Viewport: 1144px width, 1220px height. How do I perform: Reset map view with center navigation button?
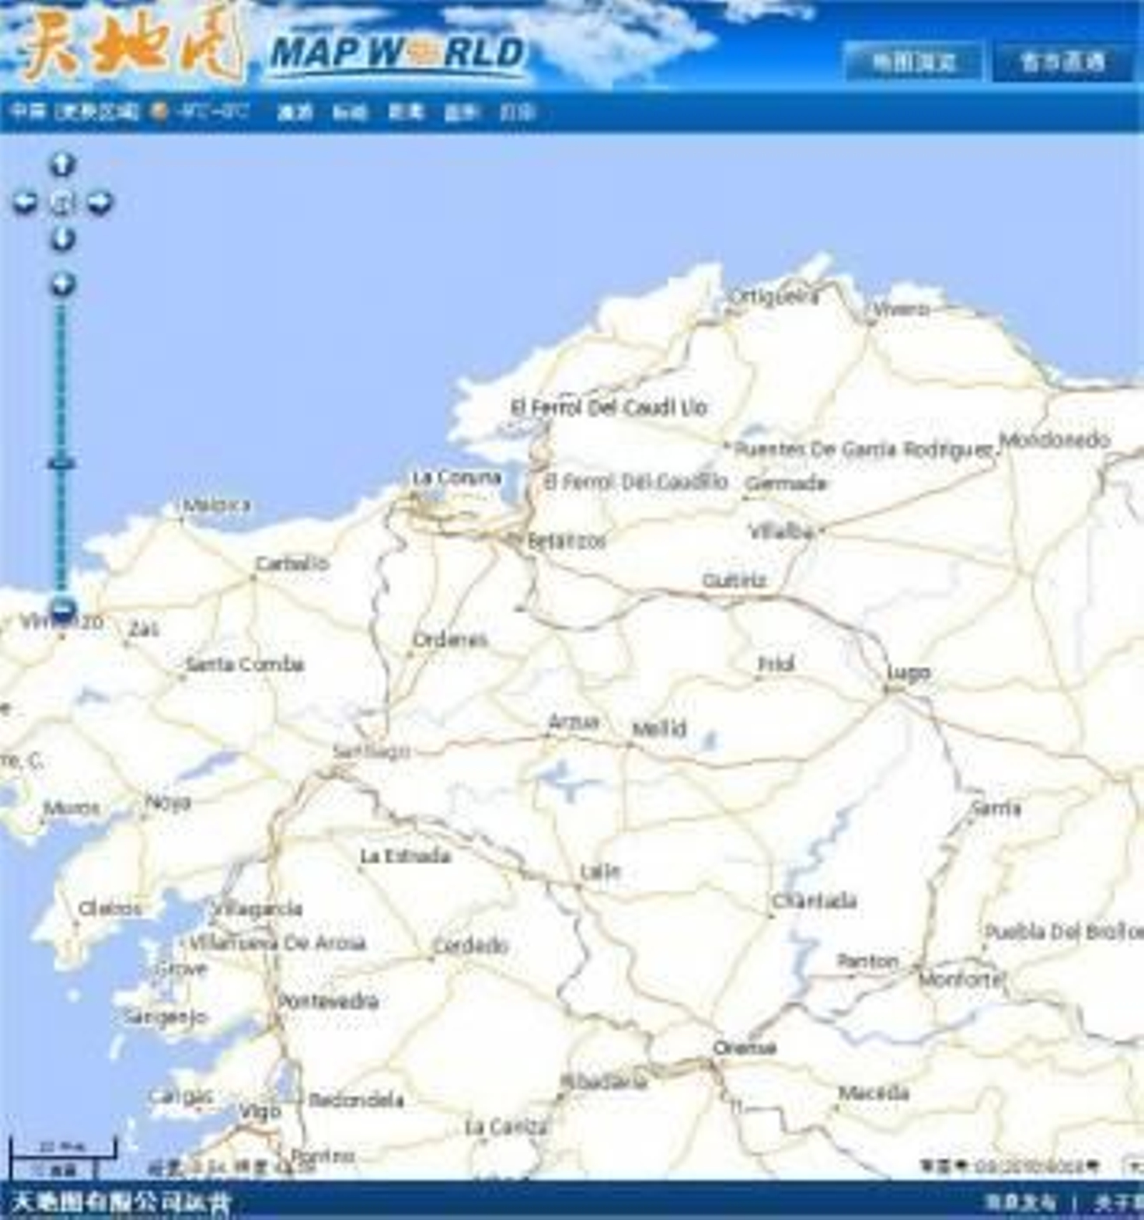tap(62, 204)
